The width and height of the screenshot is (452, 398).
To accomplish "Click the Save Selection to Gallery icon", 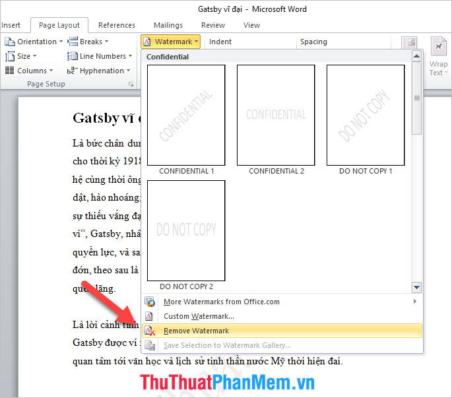I will coord(150,345).
